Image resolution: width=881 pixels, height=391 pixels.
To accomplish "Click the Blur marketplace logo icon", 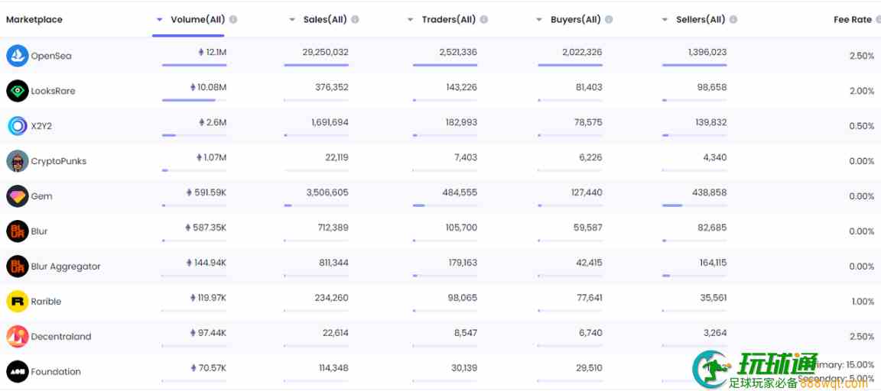I will pos(18,231).
